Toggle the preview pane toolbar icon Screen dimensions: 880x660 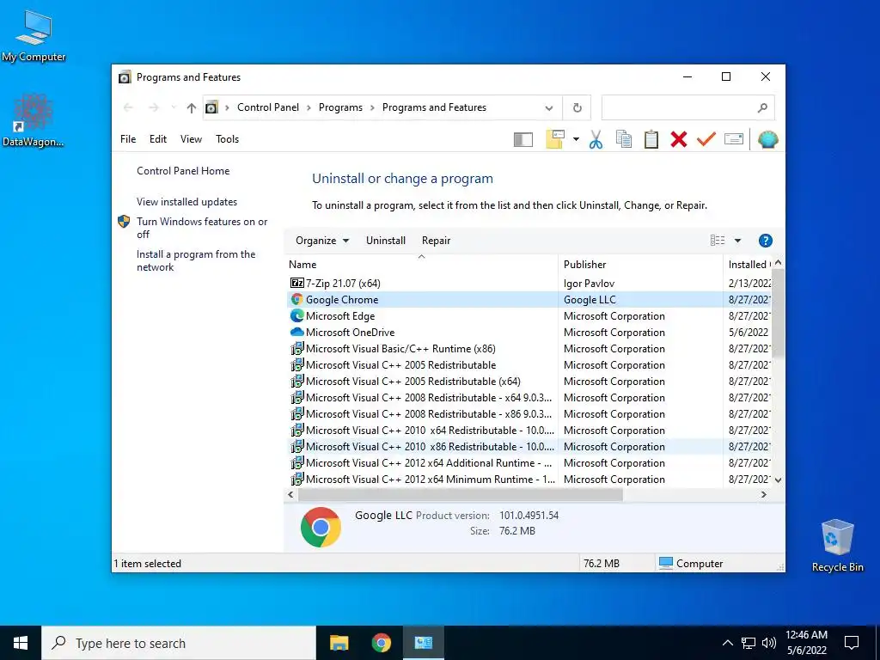click(523, 139)
